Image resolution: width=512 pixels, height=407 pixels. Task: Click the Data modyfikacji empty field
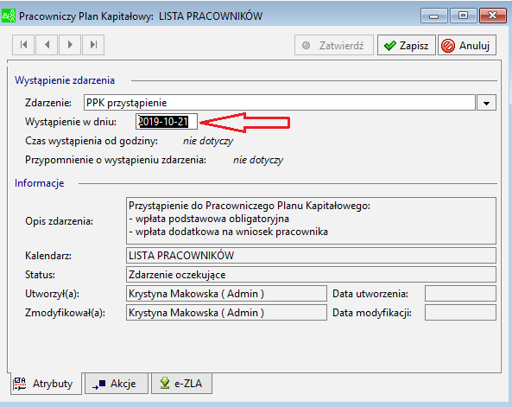click(460, 313)
